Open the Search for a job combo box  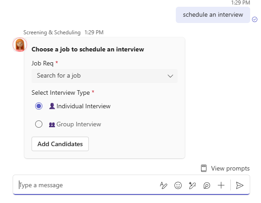(105, 76)
